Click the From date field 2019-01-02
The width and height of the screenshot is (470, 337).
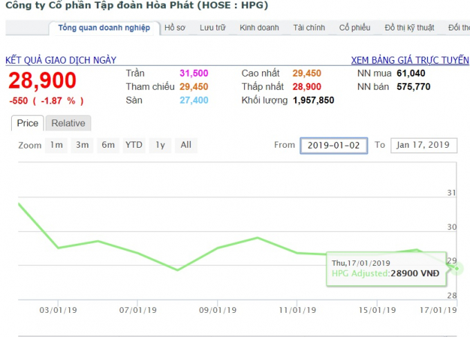click(x=334, y=145)
